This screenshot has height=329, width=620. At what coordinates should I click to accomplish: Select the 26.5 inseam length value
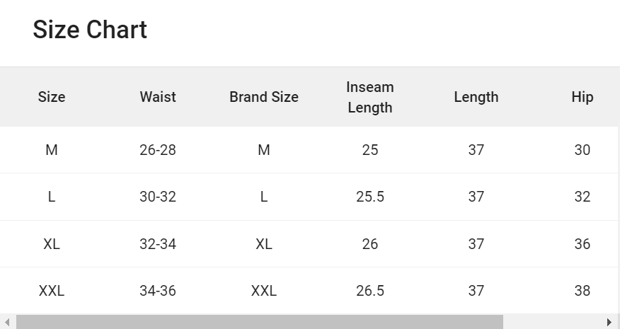point(370,291)
